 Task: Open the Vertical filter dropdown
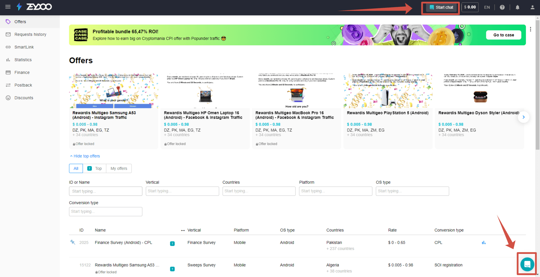click(x=182, y=191)
